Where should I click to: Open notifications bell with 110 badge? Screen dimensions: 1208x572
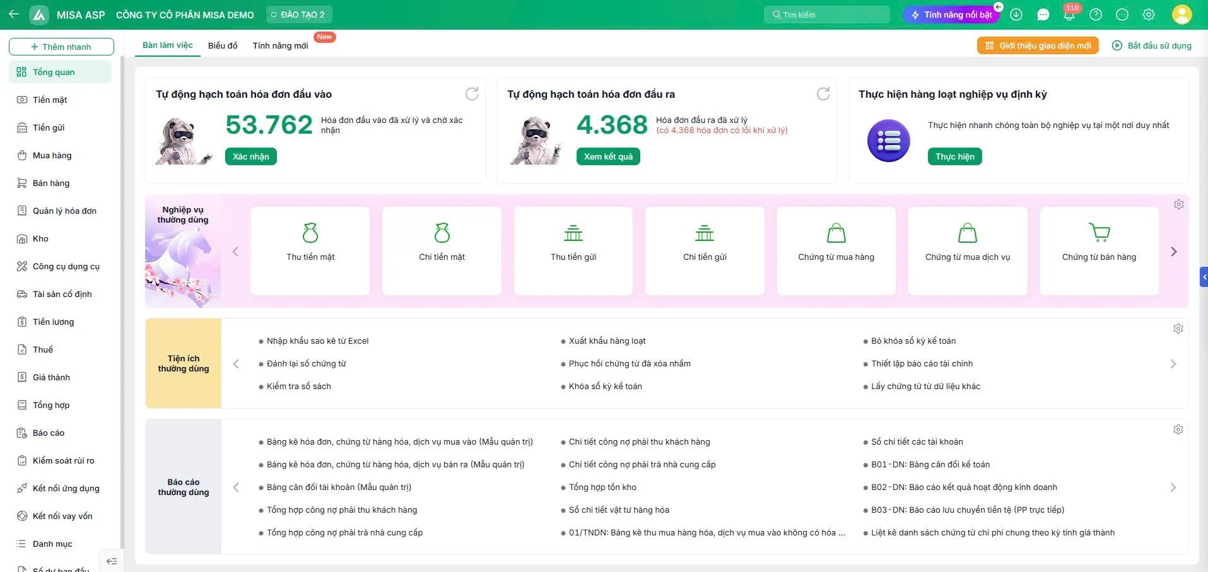pos(1069,15)
